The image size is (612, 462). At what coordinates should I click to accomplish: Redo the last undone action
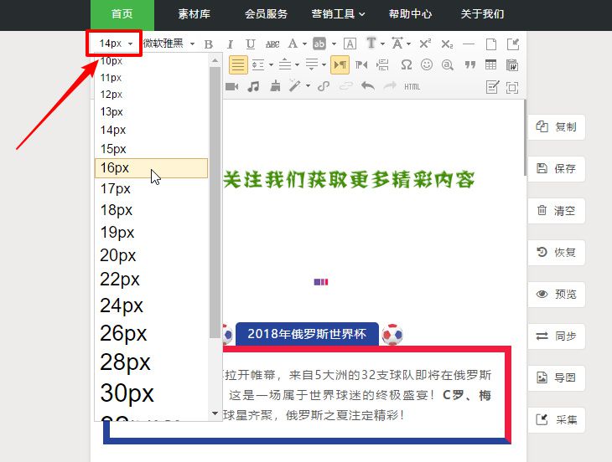click(x=390, y=85)
